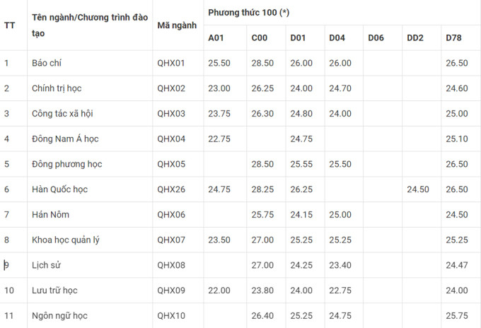Click the Hán Nôm major name
Image resolution: width=481 pixels, height=328 pixels.
(50, 214)
